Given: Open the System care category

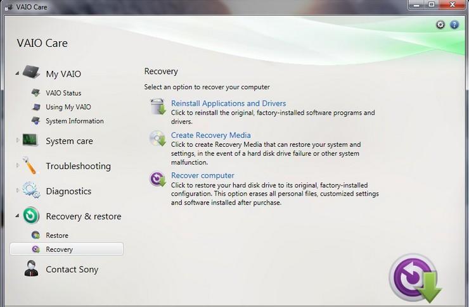Looking at the screenshot, I should pos(69,141).
